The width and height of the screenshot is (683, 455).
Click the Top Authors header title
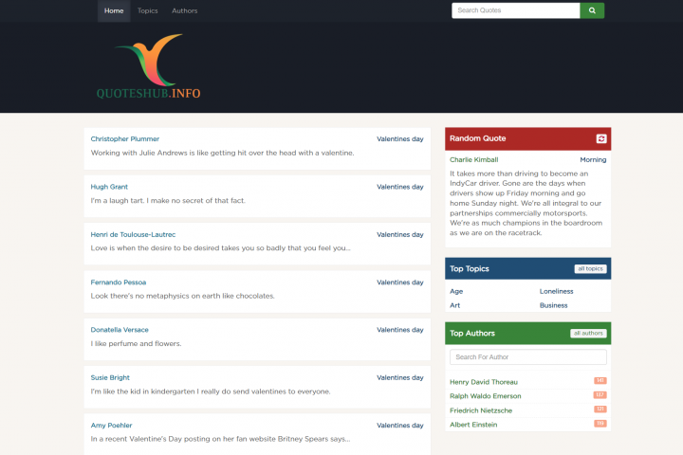472,333
